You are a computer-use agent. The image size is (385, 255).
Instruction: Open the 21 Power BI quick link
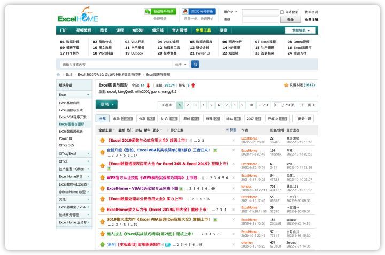click(x=200, y=53)
